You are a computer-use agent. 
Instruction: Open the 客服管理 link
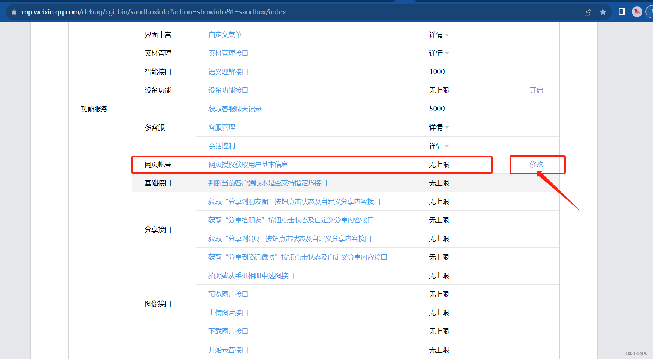(x=222, y=127)
